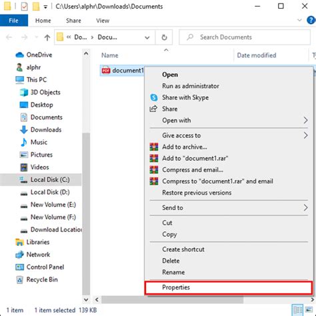Click the Properties quick access toolbar icon
The width and height of the screenshot is (316, 316).
[x=24, y=7]
